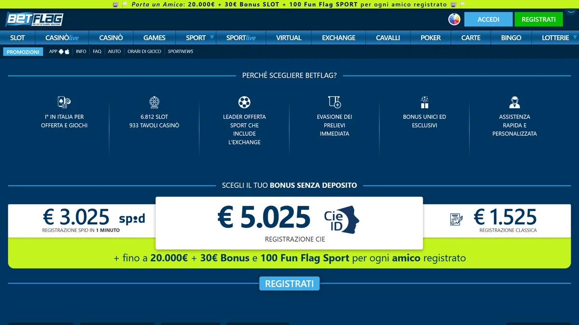
Task: Expand the LOTTERIE dropdown arrow
Action: (x=574, y=37)
